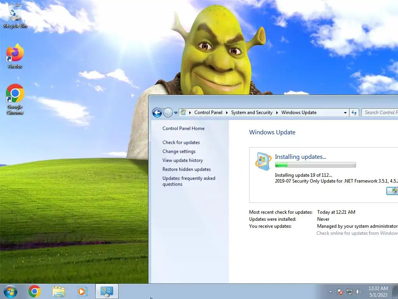This screenshot has width=398, height=299.
Task: Click 'Never' installed value
Action: [x=323, y=219]
